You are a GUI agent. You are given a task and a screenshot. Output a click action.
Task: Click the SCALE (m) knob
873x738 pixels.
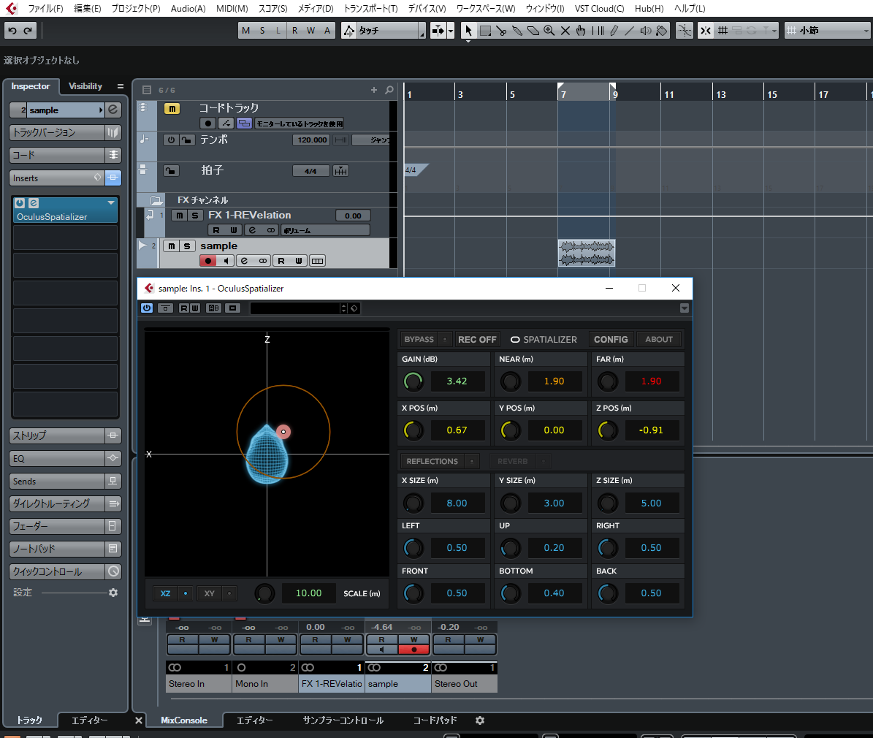point(265,593)
